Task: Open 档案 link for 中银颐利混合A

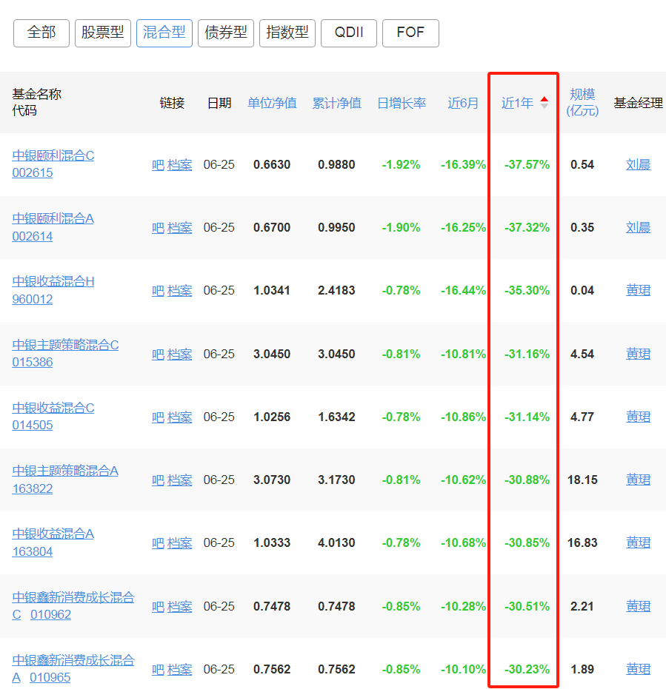Action: coord(180,228)
